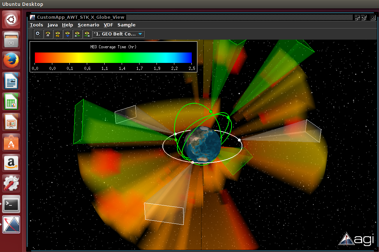Click the Orient North eye icon

pyautogui.click(x=58, y=34)
